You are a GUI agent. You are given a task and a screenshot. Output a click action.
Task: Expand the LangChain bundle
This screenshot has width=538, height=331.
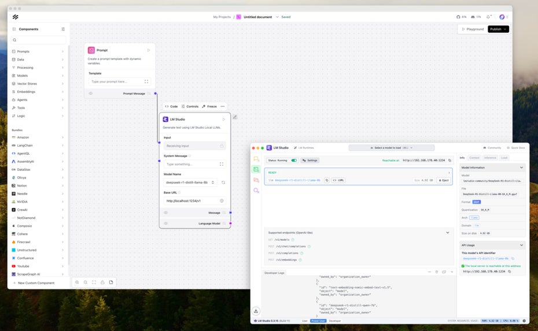point(38,146)
